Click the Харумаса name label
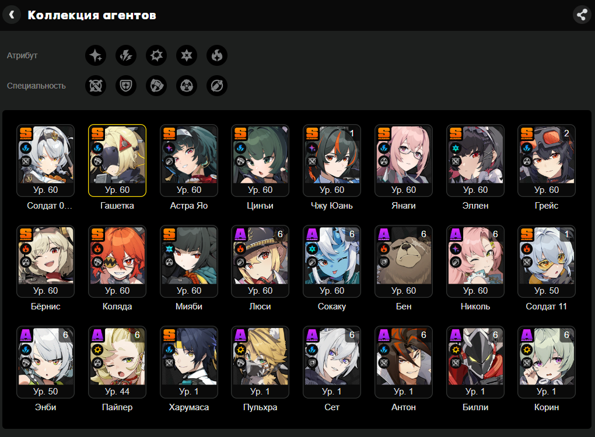 [x=189, y=407]
